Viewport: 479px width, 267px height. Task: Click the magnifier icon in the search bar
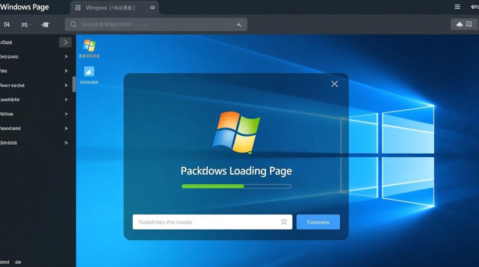73,25
